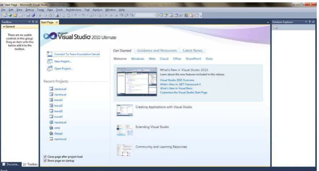Open the Architecture menu
Screen dimensions: 319x171
click(73, 10)
